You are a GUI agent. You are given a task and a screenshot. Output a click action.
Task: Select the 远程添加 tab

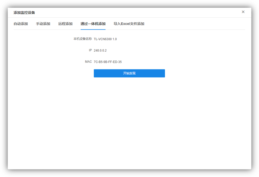65,24
